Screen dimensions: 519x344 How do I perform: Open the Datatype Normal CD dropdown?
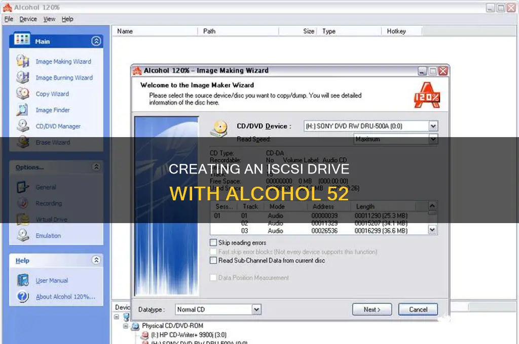point(256,310)
